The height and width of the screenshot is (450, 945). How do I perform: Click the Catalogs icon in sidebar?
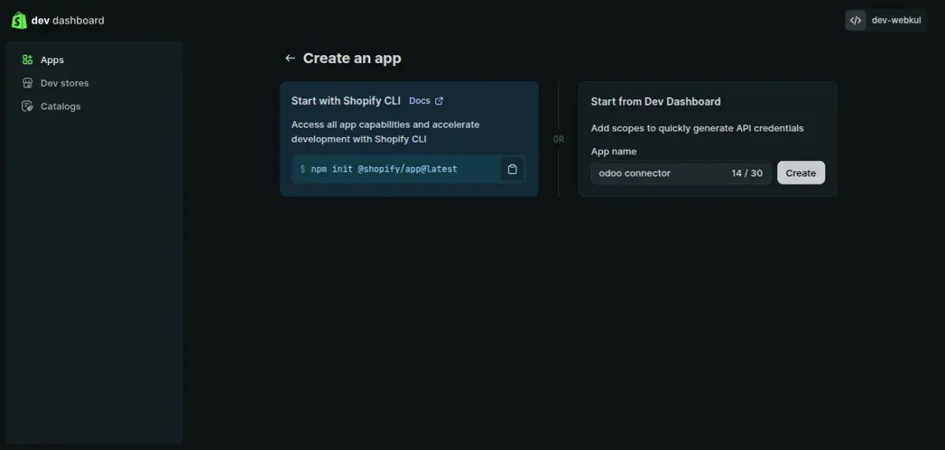pyautogui.click(x=28, y=106)
